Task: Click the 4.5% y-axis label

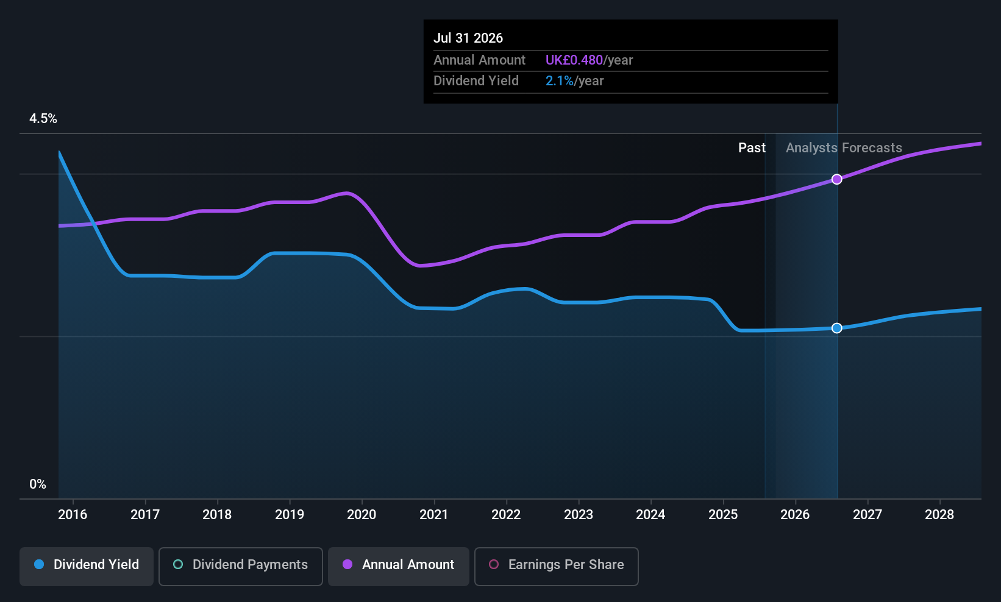Action: [43, 119]
